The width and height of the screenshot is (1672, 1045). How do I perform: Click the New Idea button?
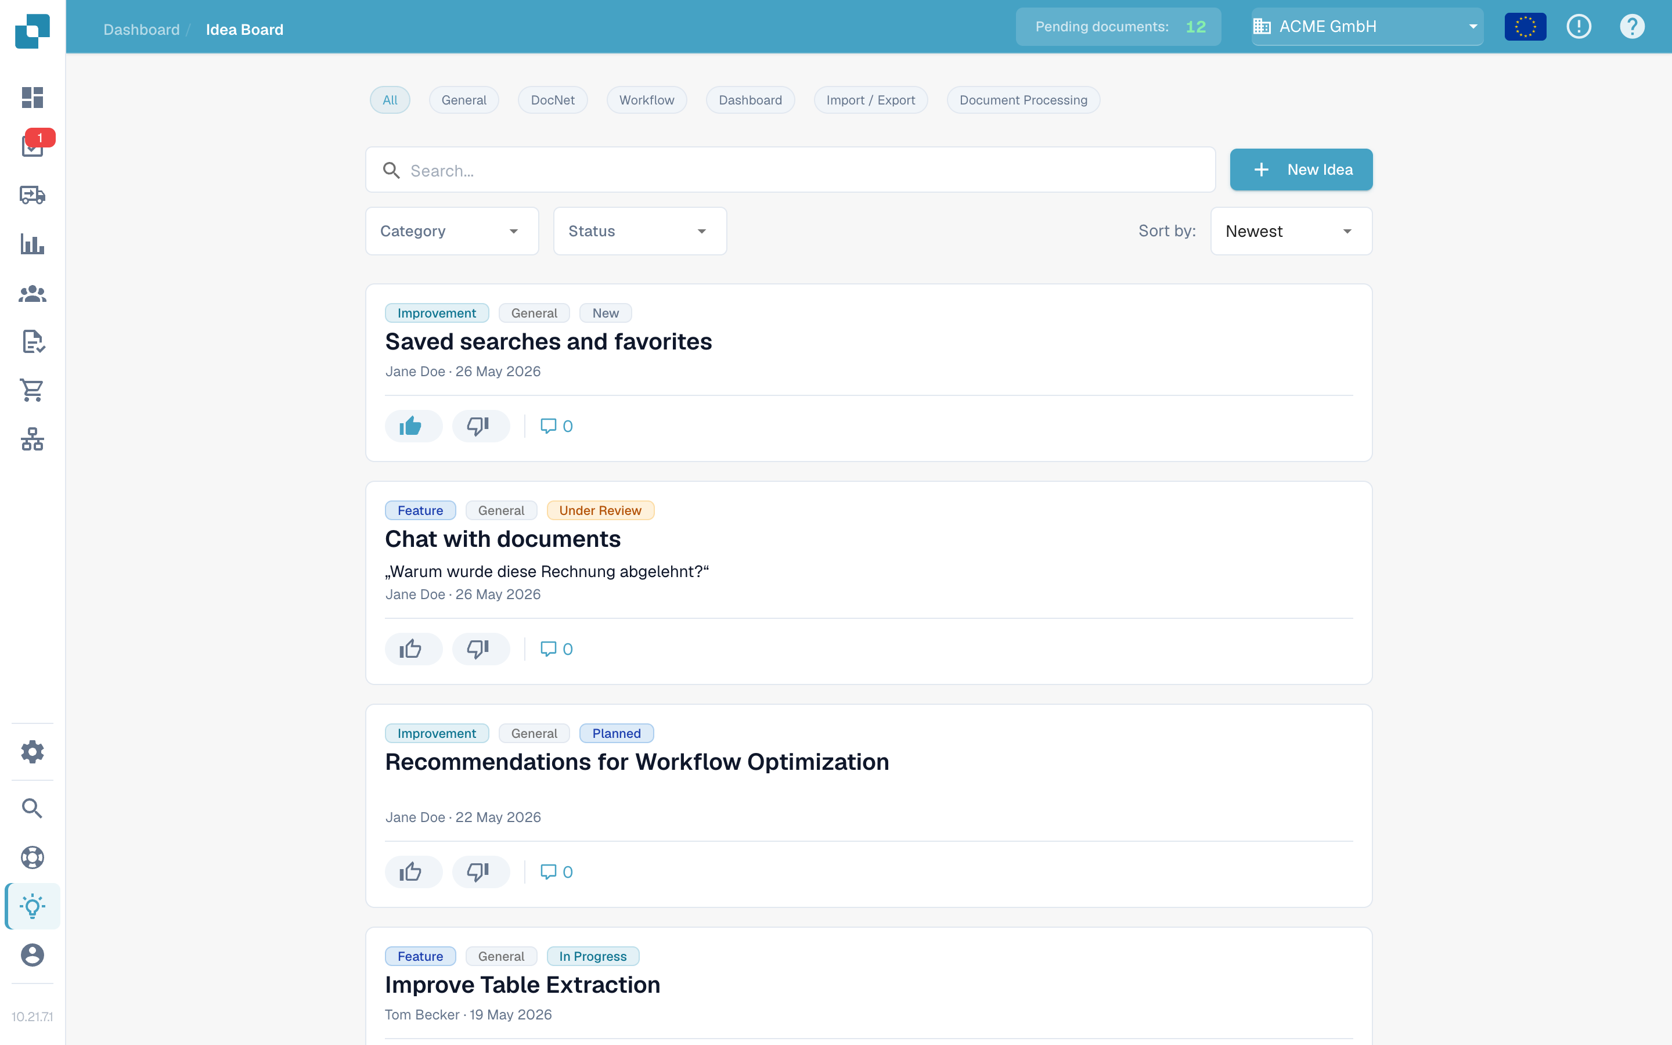point(1301,170)
